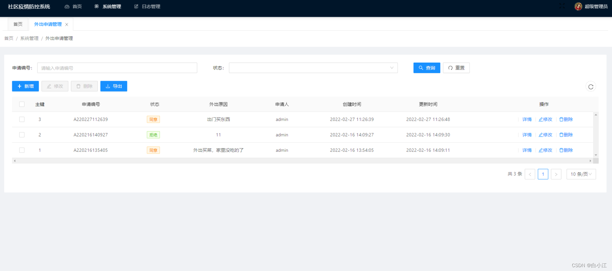Select page 1 in pagination
Screen dimensions: 612x271
click(543, 174)
